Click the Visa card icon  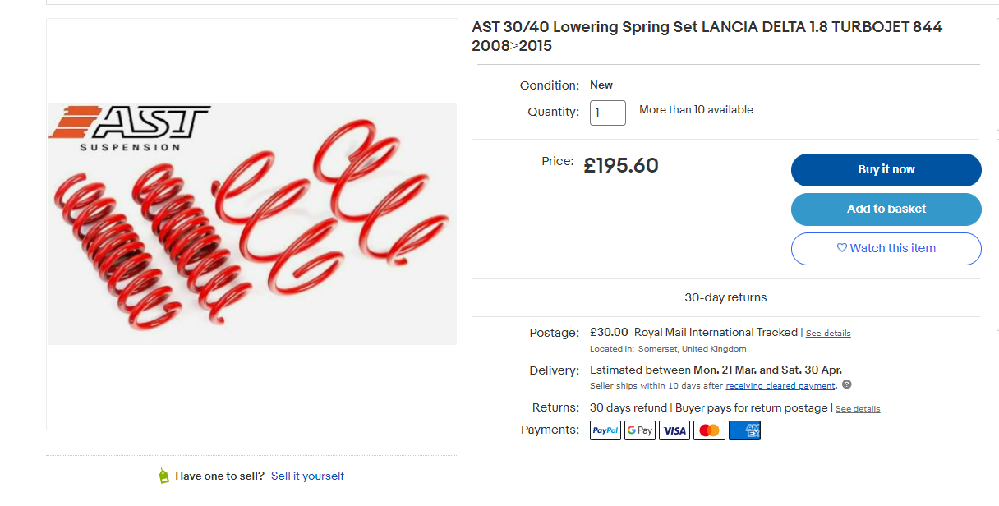[x=674, y=430]
